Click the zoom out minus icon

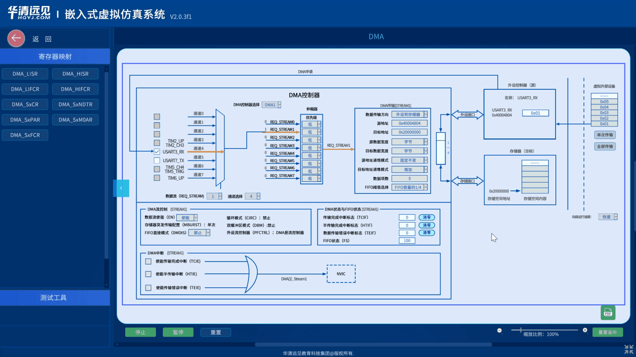coord(500,331)
